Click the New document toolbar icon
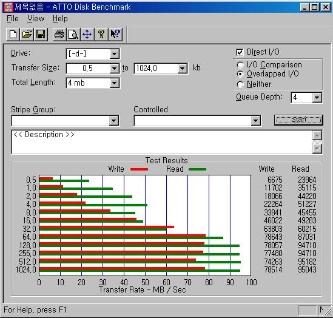The width and height of the screenshot is (333, 318). pyautogui.click(x=13, y=35)
